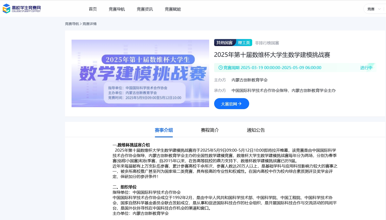The width and height of the screenshot is (386, 220).
Task: Click the 理工类 category tag
Action: (x=244, y=43)
